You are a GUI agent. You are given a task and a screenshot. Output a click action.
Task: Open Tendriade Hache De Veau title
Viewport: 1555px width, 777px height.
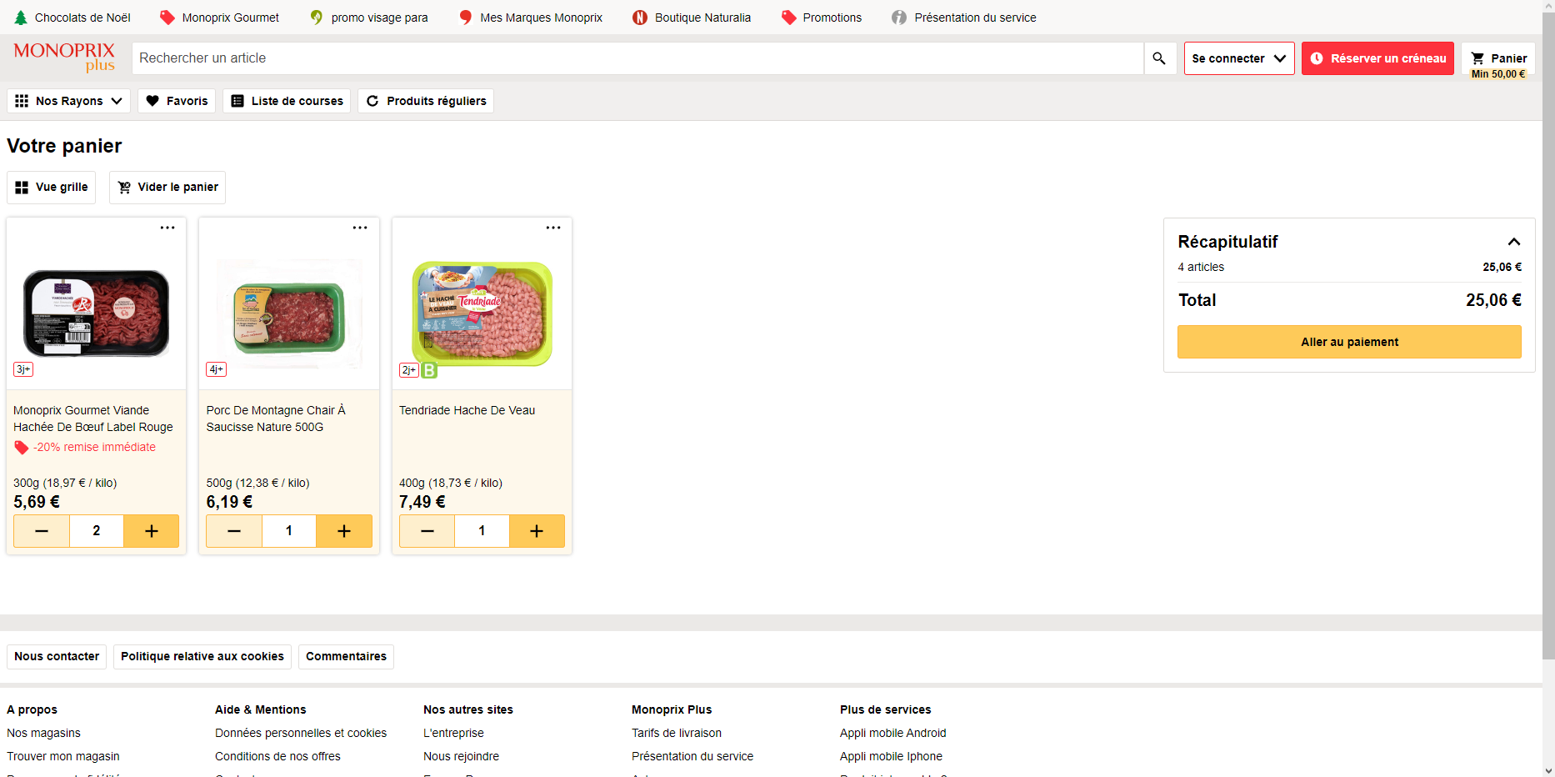point(467,410)
